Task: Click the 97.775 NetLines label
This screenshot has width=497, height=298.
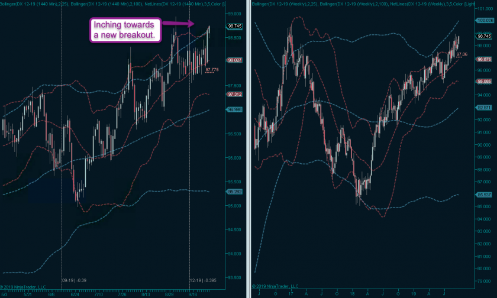Action: coord(212,70)
